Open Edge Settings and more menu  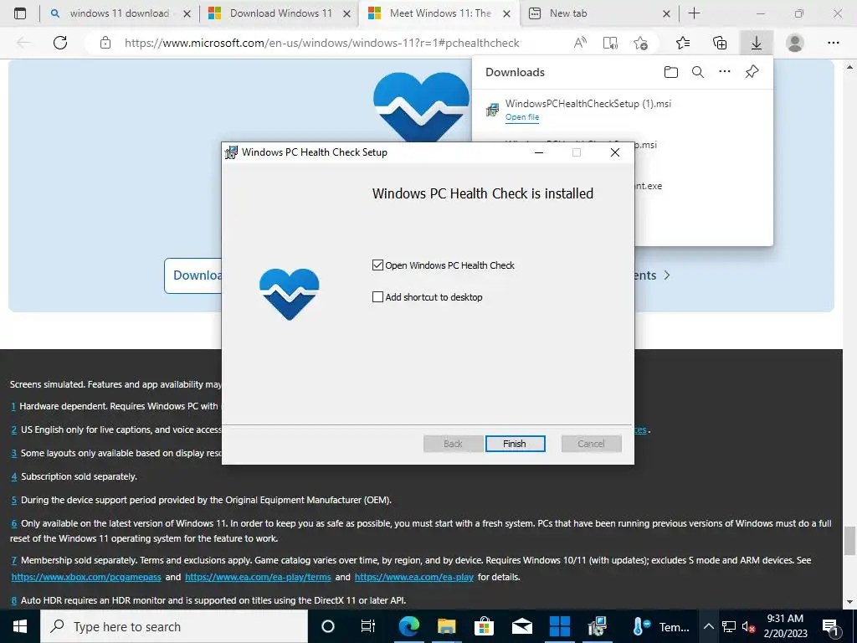[x=833, y=43]
